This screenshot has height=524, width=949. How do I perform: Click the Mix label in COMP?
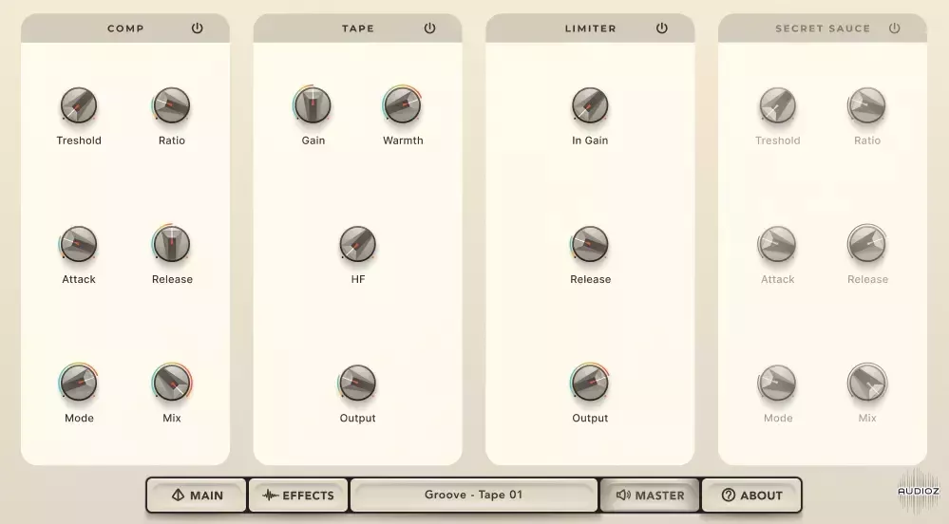pyautogui.click(x=172, y=418)
